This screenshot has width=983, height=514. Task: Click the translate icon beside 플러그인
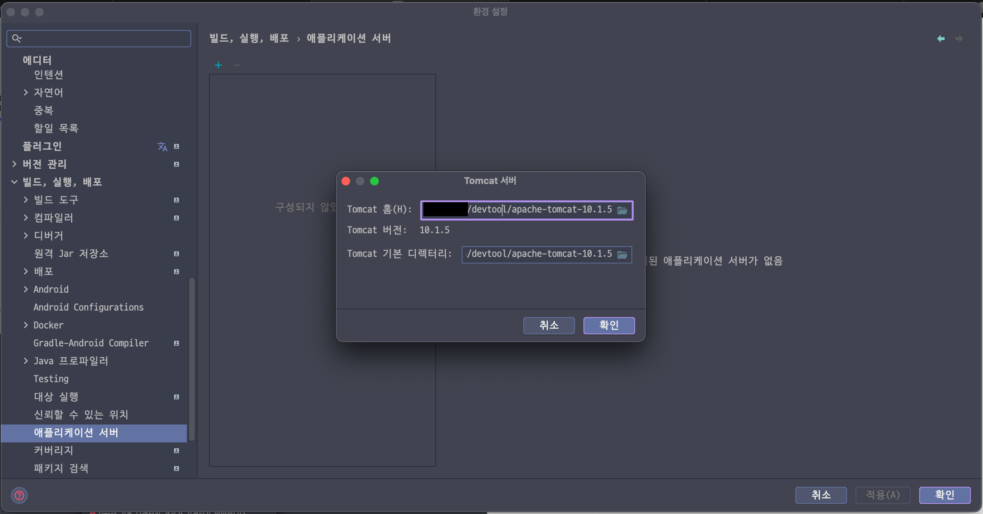(x=162, y=146)
